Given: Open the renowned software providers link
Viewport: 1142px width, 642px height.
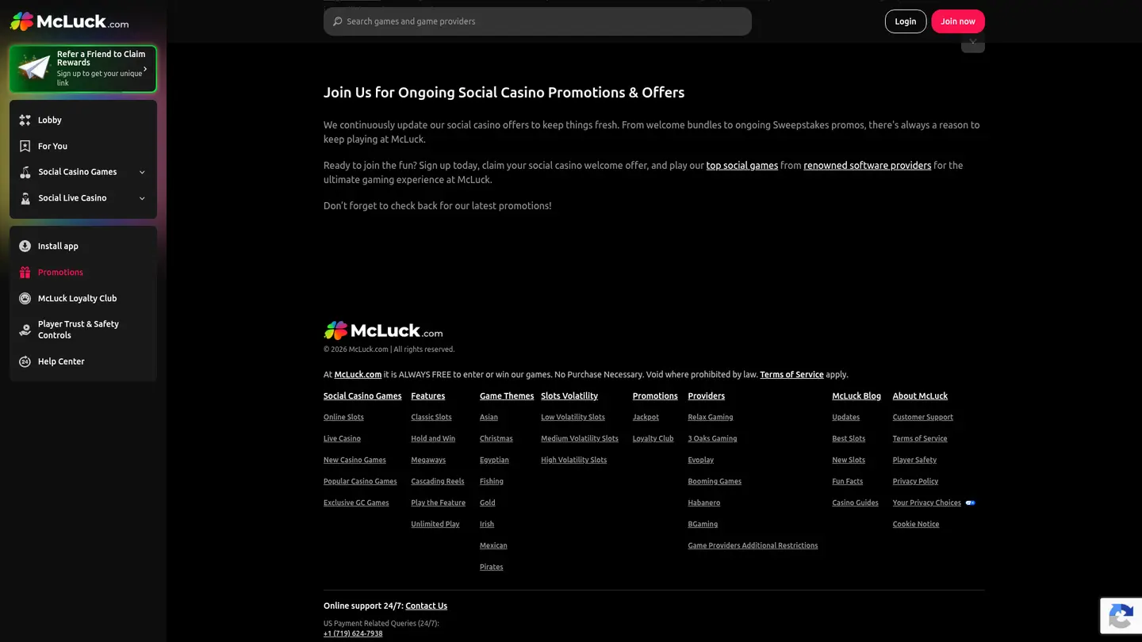Looking at the screenshot, I should point(868,166).
